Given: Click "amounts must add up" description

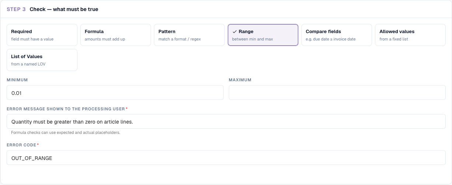Looking at the screenshot, I should tap(105, 39).
